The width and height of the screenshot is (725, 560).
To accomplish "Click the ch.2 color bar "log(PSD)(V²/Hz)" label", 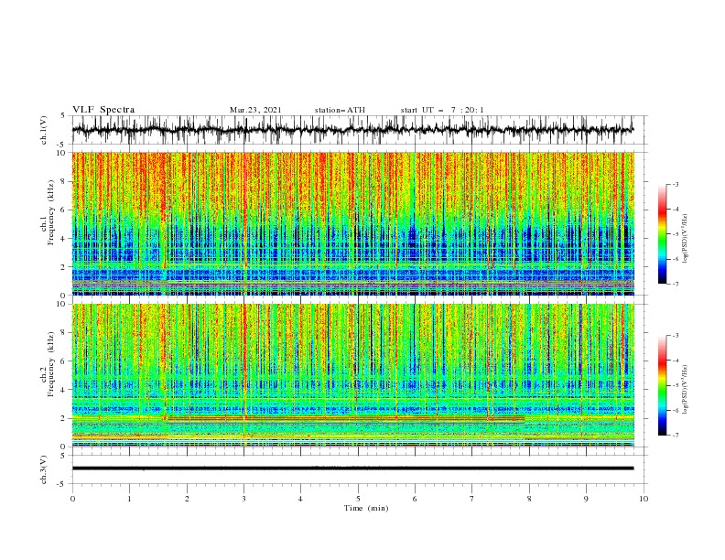I will pyautogui.click(x=686, y=390).
